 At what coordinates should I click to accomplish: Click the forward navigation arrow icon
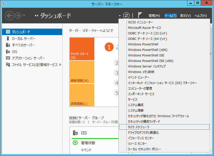click(18, 16)
